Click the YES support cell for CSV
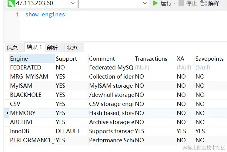This screenshot has width=227, height=152. pyautogui.click(x=72, y=104)
